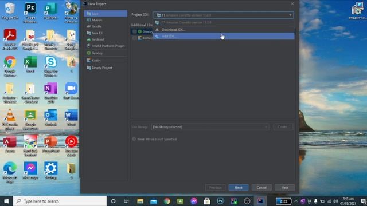The width and height of the screenshot is (367, 206).
Task: Open Outlook desktop shortcut
Action: [x=50, y=117]
